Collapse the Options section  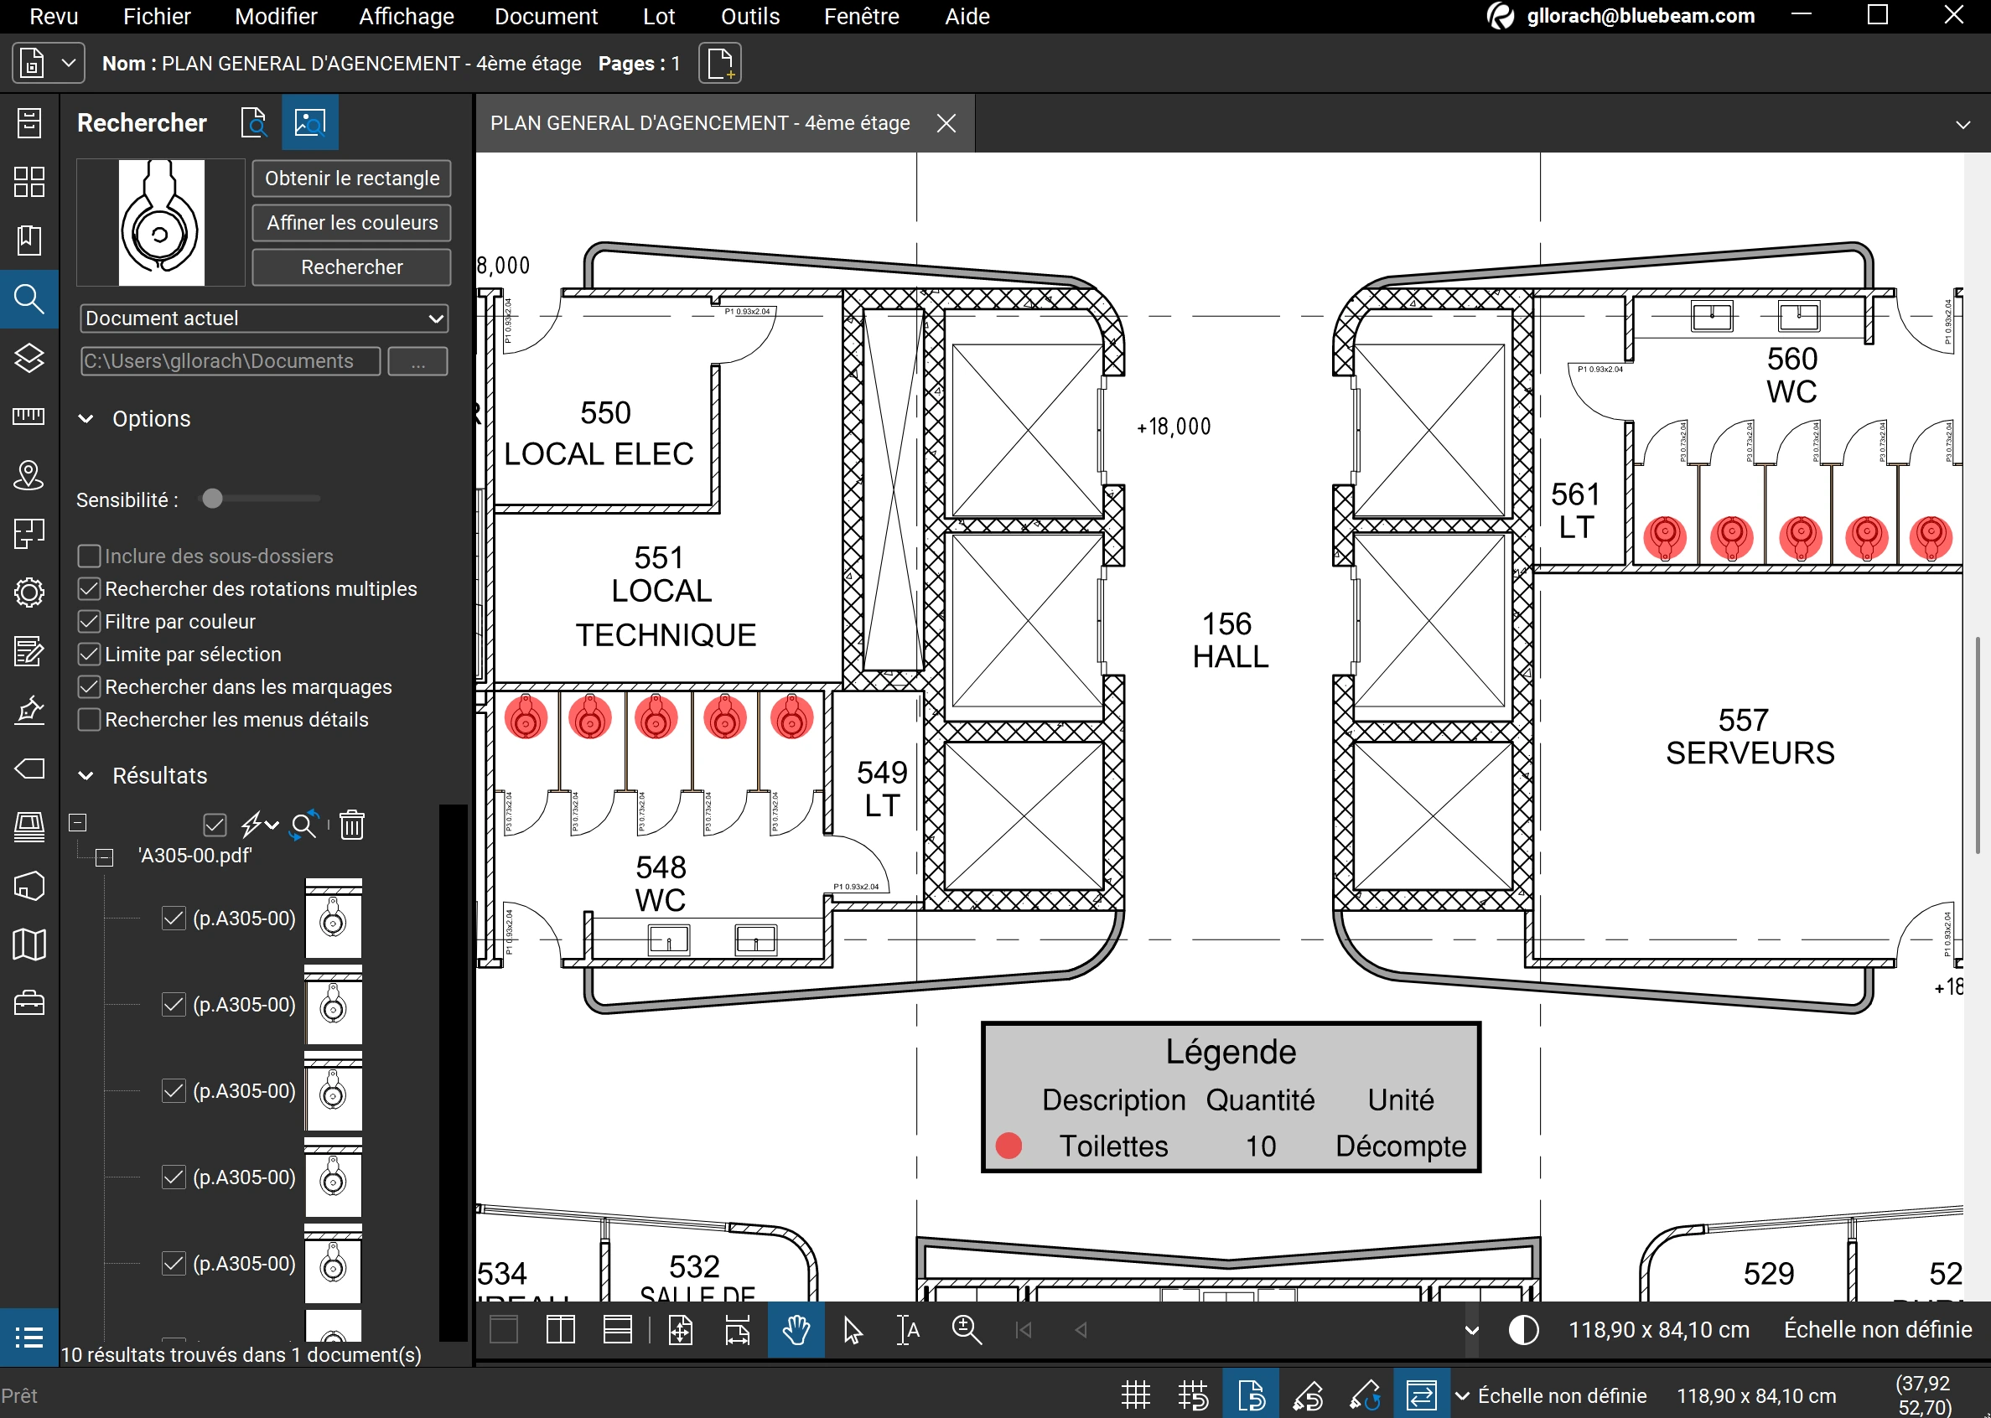point(86,419)
